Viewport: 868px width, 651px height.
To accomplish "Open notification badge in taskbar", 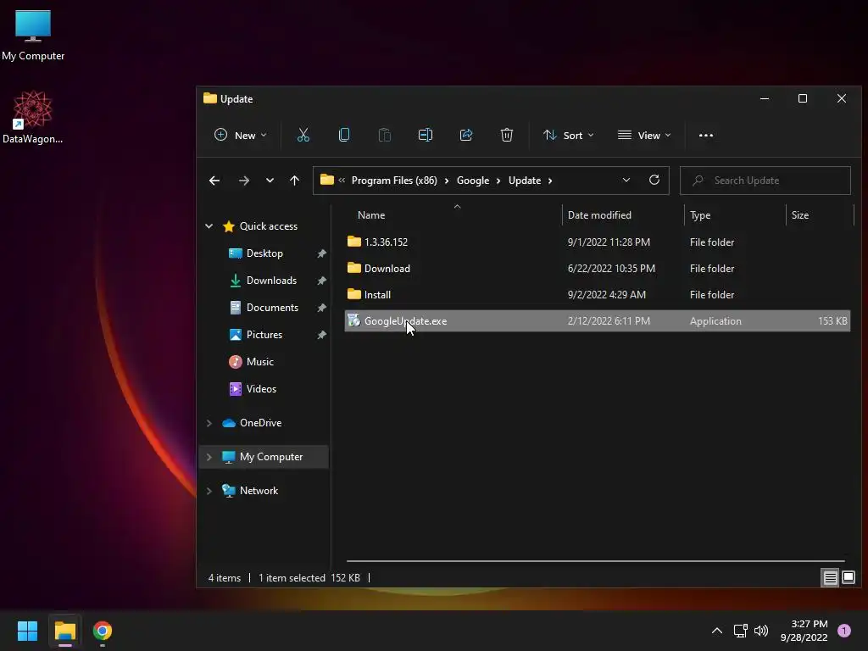I will click(843, 631).
